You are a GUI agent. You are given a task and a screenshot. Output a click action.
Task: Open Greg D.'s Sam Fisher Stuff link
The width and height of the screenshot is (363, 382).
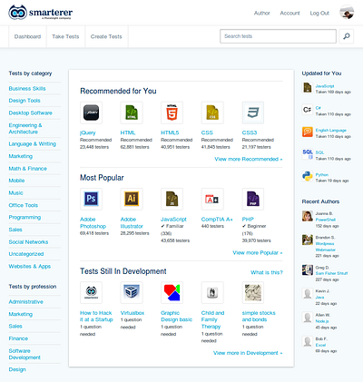click(331, 273)
